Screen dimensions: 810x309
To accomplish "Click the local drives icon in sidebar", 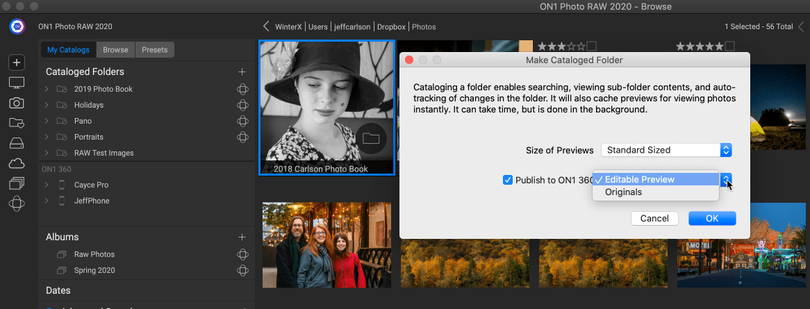I will click(17, 143).
